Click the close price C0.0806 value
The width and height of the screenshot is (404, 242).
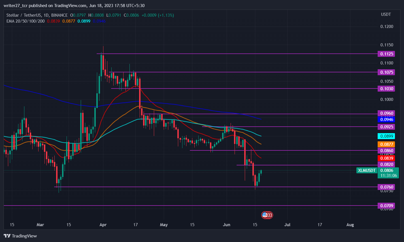click(x=131, y=15)
